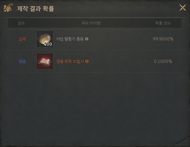Click the 확률 정보 column header
The width and height of the screenshot is (190, 147).
tap(163, 23)
